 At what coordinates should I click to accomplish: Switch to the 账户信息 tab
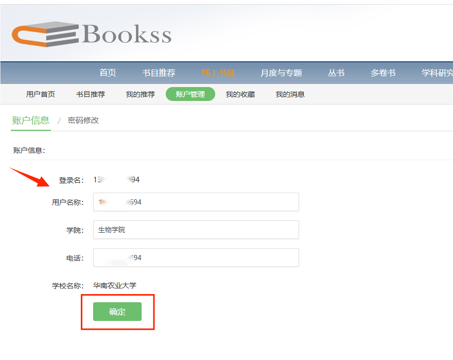(31, 121)
